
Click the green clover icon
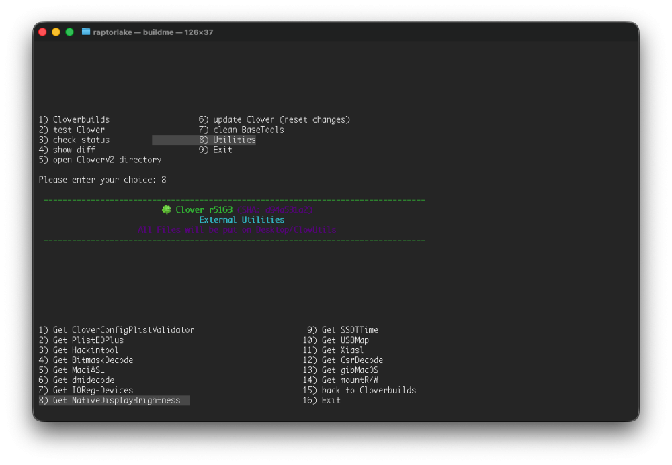[x=166, y=209]
